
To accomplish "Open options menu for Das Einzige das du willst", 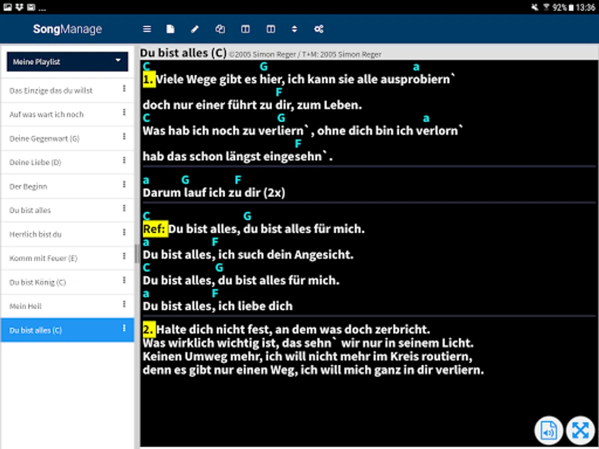I will [124, 89].
